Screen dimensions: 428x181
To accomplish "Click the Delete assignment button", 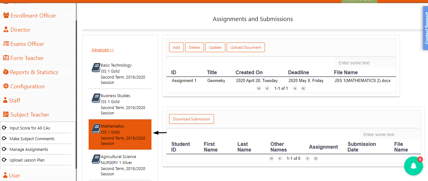I will tap(195, 47).
